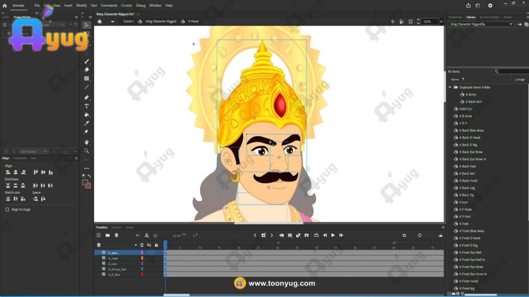Select the Zoom magnifier tool
The height and width of the screenshot is (297, 529).
pos(87,151)
